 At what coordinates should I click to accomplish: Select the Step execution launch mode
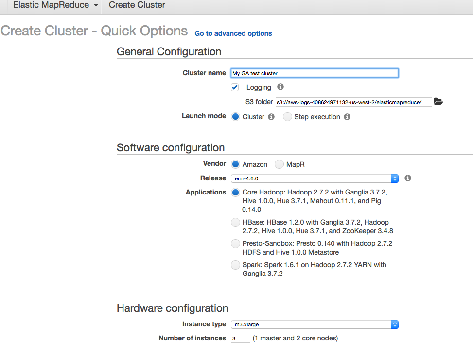tap(288, 117)
